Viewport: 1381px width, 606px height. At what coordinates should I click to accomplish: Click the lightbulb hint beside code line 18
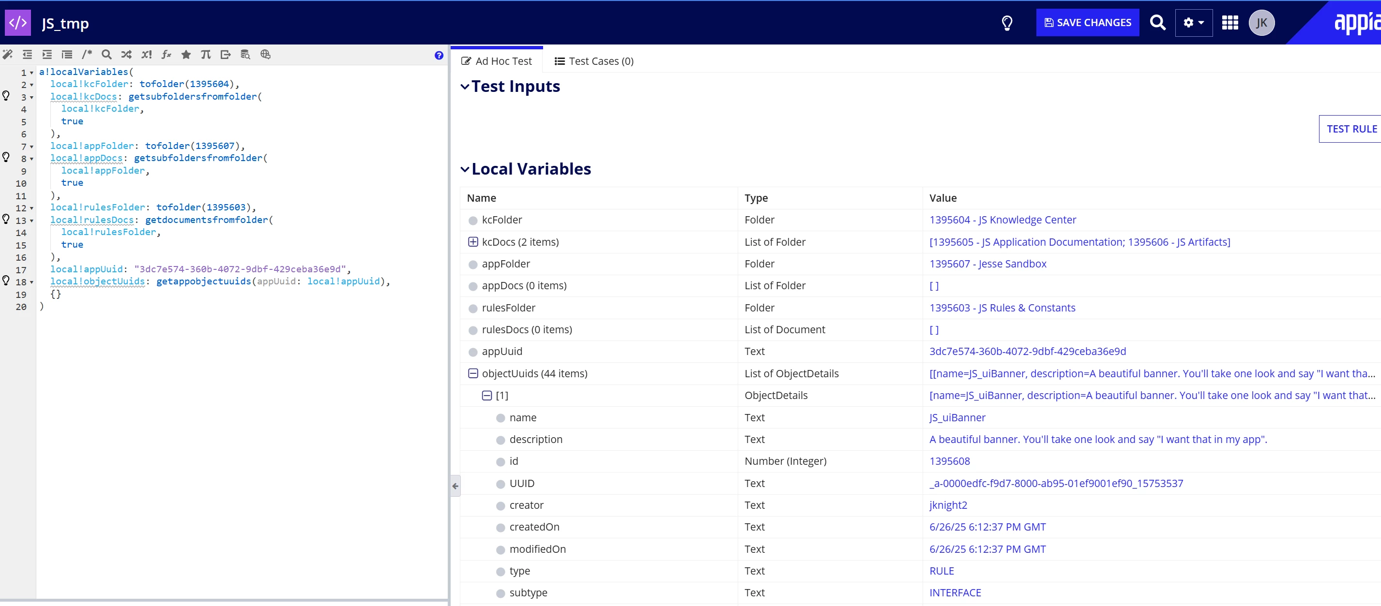tap(6, 280)
